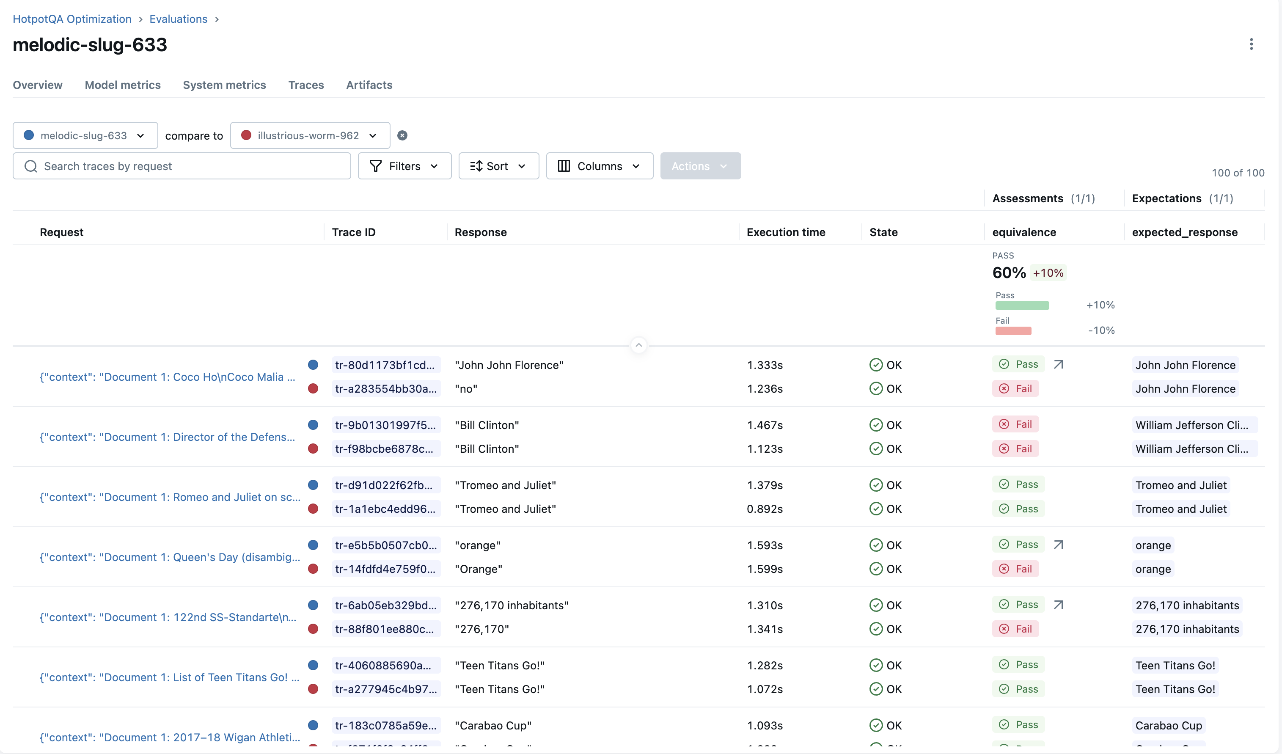
Task: Open the Coco Ho request row link
Action: click(x=168, y=377)
